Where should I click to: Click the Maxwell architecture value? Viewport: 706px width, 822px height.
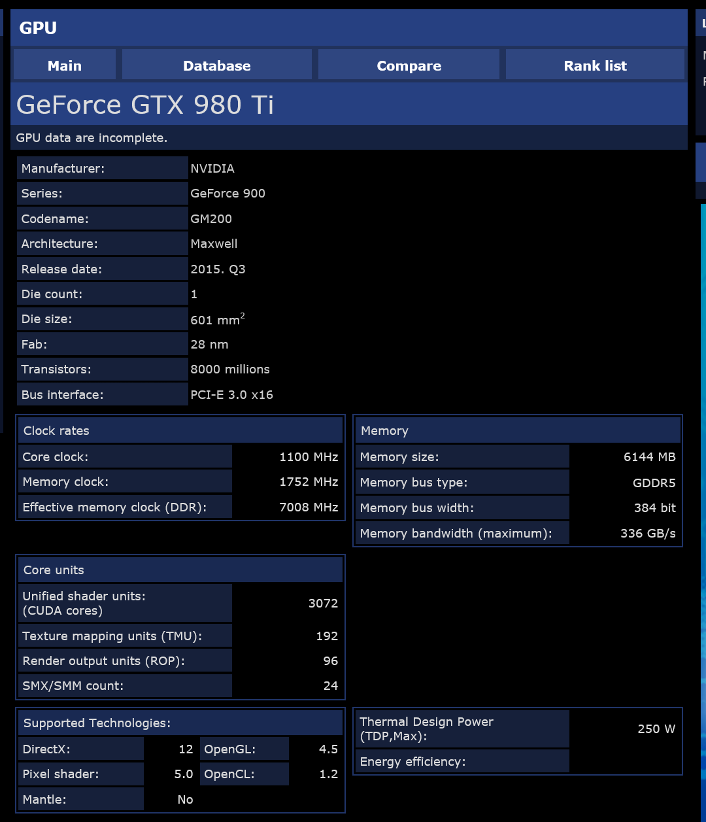point(214,244)
